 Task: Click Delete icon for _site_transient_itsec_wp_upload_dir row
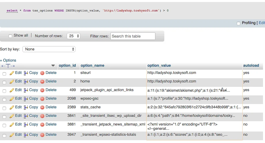[42, 116]
